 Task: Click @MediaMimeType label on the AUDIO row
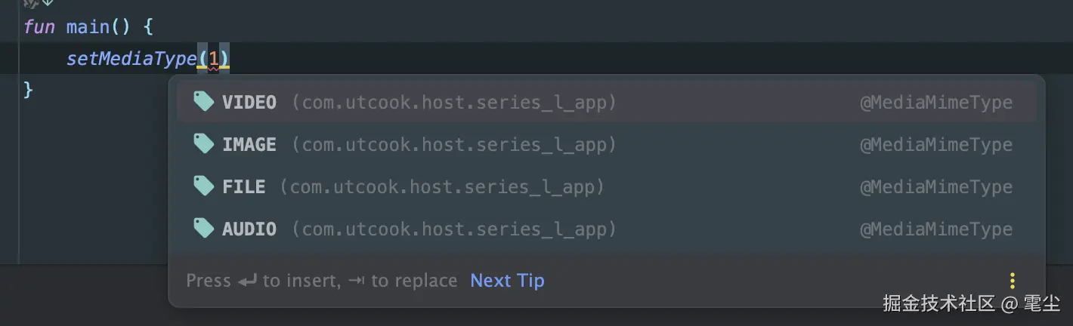(x=935, y=229)
